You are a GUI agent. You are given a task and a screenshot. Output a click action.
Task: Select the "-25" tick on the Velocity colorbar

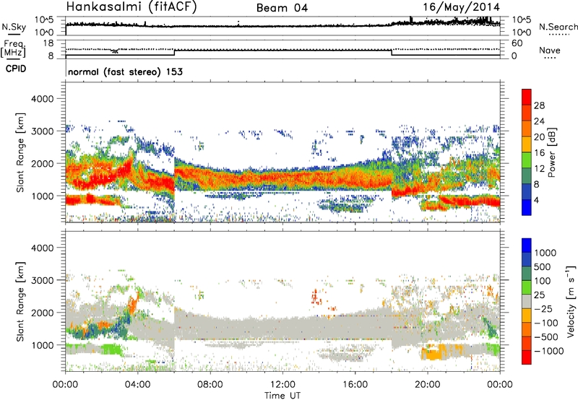click(544, 309)
